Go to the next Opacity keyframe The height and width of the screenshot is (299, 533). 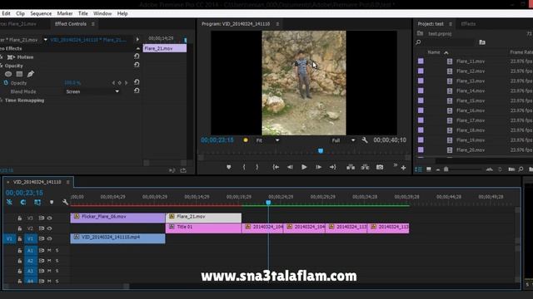[x=126, y=83]
